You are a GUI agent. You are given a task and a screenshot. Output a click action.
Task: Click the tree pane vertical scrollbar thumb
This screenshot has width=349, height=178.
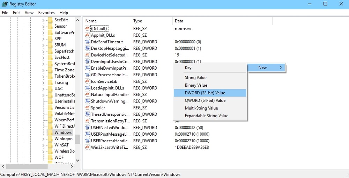tap(77, 139)
